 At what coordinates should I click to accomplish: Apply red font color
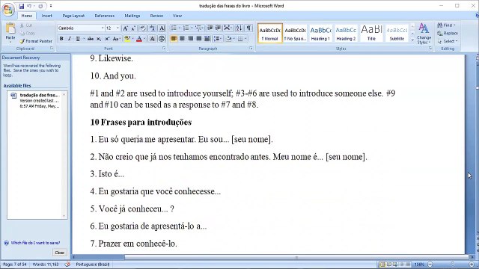139,39
